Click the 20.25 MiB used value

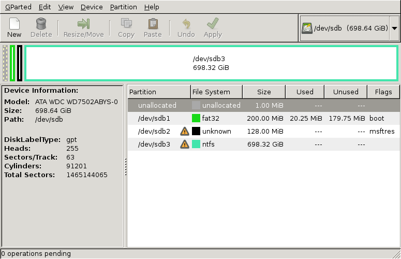tap(306, 119)
